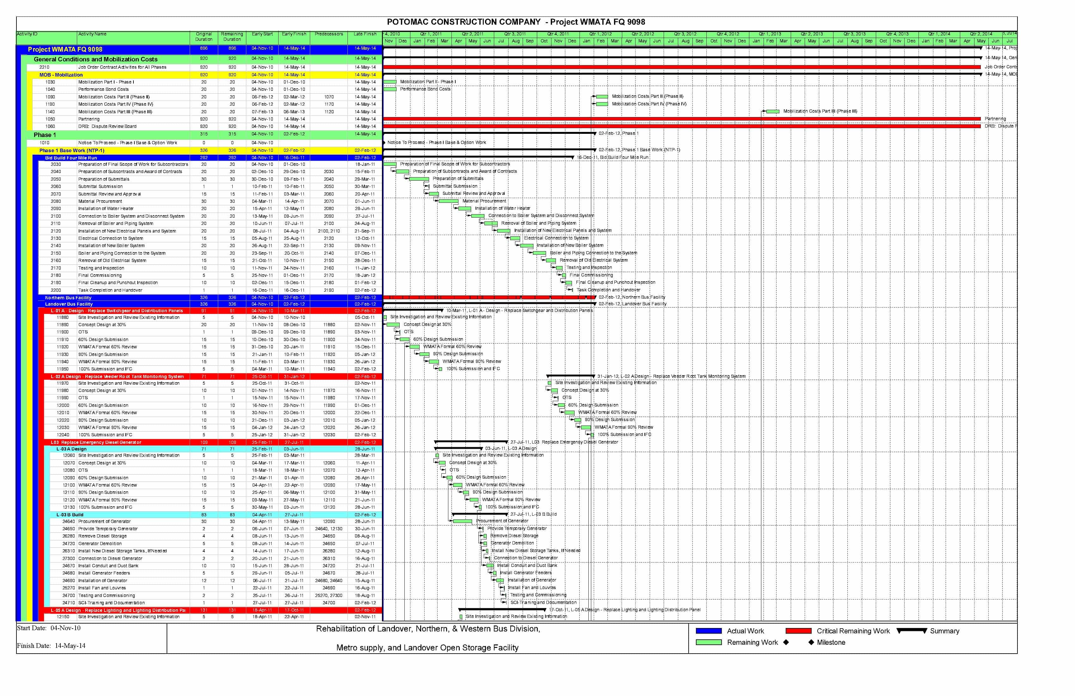
Task: Click 'Provide Temporary Generator' activity name
Action: 108,529
